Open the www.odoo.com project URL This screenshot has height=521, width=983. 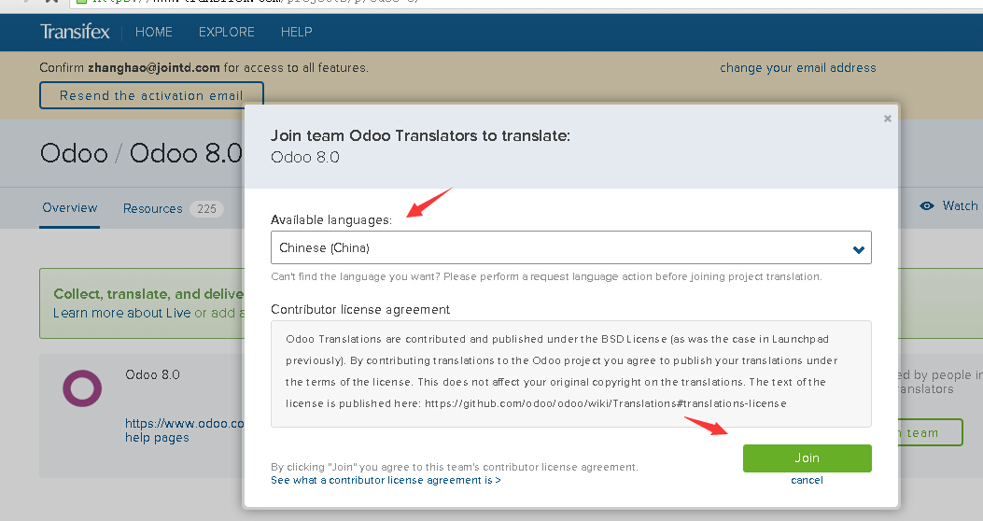(184, 423)
